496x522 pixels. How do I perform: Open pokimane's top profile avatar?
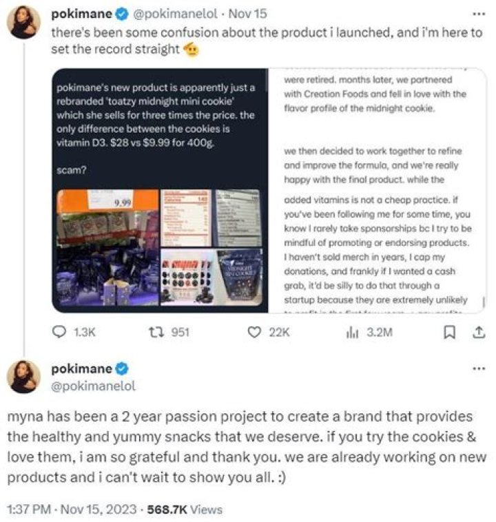[x=24, y=25]
